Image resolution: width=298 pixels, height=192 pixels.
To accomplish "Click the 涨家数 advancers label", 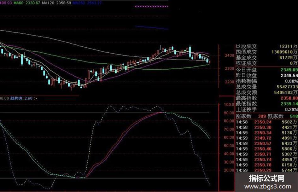I will click(x=244, y=116).
